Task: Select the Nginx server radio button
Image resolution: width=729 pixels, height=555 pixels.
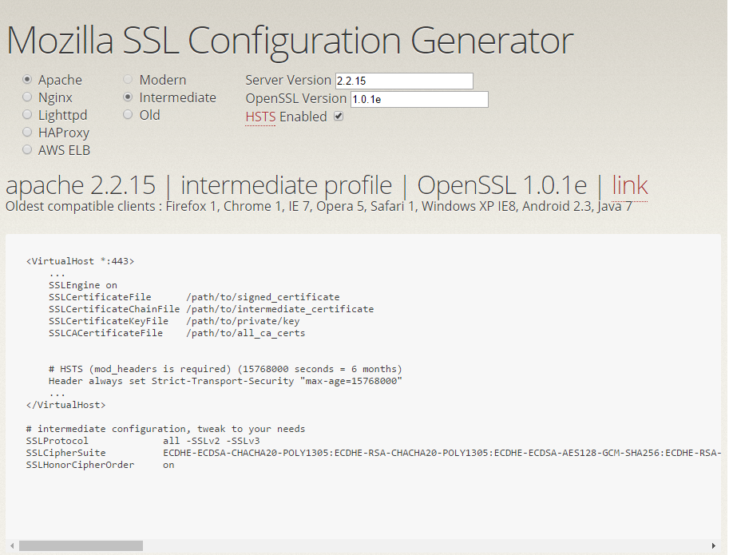Action: [x=27, y=97]
